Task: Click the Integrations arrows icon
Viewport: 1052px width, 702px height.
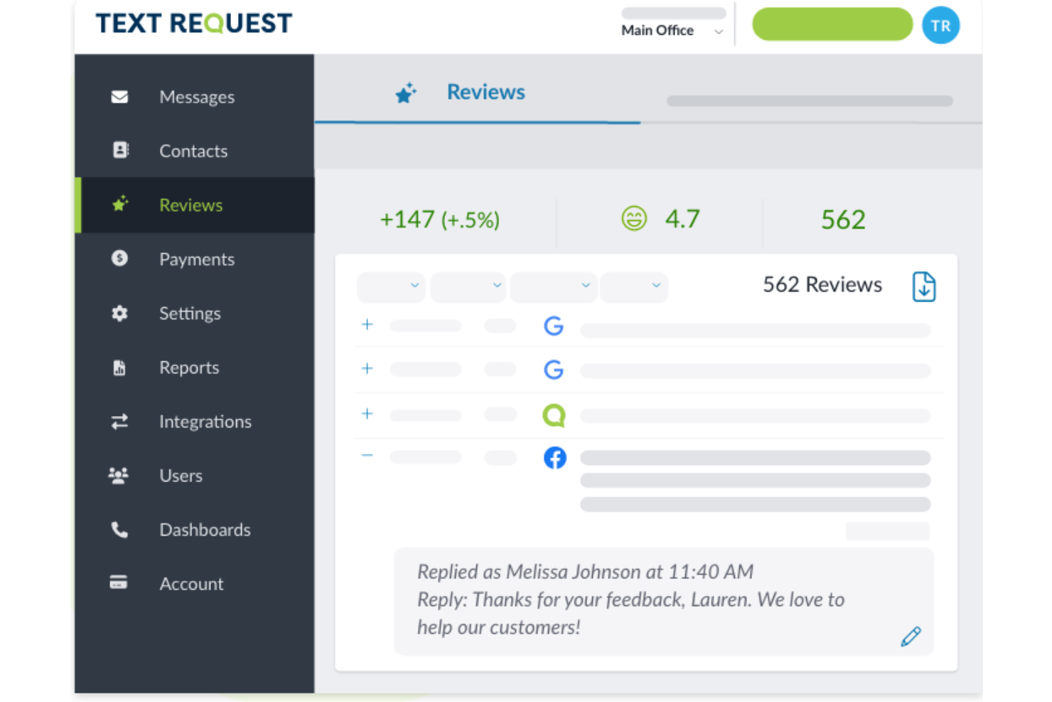Action: tap(119, 421)
